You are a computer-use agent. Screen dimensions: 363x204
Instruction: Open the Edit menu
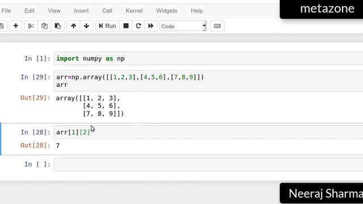click(29, 11)
